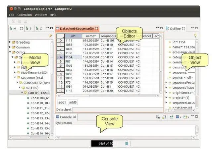Screen dimensions: 212x153
Task: Open the Display Selected Console dropdown arrow
Action: pyautogui.click(x=180, y=117)
